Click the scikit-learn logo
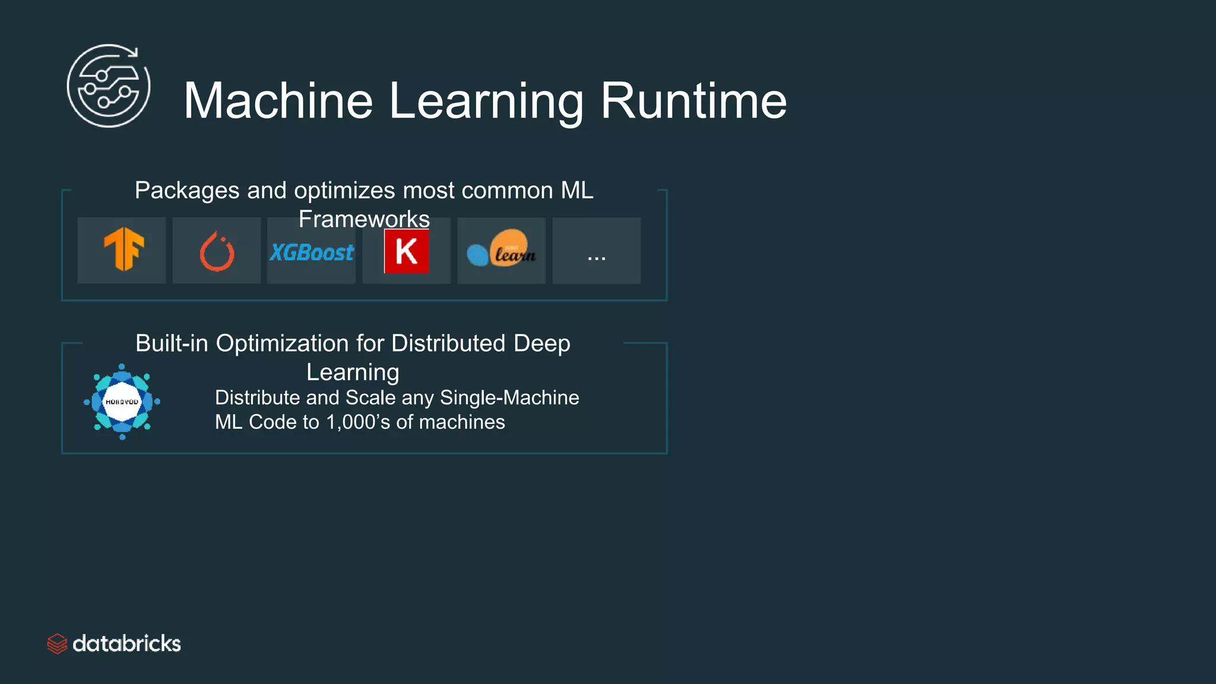Viewport: 1216px width, 684px height. tap(502, 248)
